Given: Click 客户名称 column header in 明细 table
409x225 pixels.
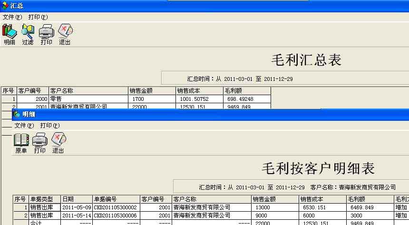Looking at the screenshot, I should coord(211,199).
